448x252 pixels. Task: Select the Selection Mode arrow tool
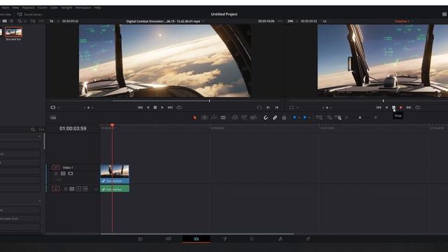point(195,118)
